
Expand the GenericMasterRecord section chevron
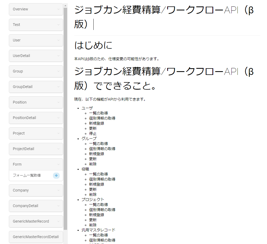click(58, 221)
